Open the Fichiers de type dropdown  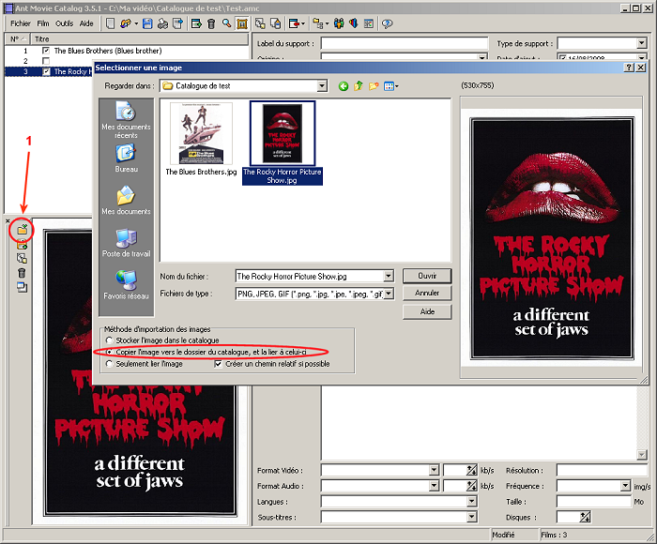(389, 294)
